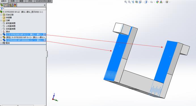Click the Edit Appearance color ball
The height and width of the screenshot is (106, 196).
[157, 2]
